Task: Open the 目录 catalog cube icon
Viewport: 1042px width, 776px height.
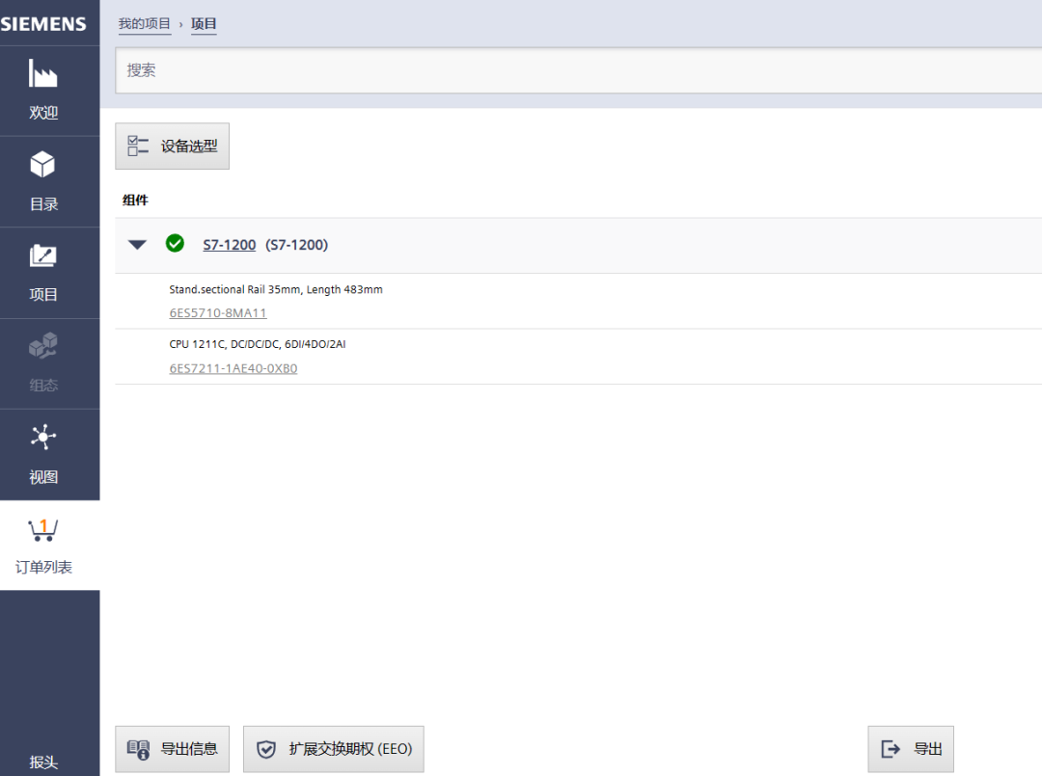Action: (x=43, y=165)
